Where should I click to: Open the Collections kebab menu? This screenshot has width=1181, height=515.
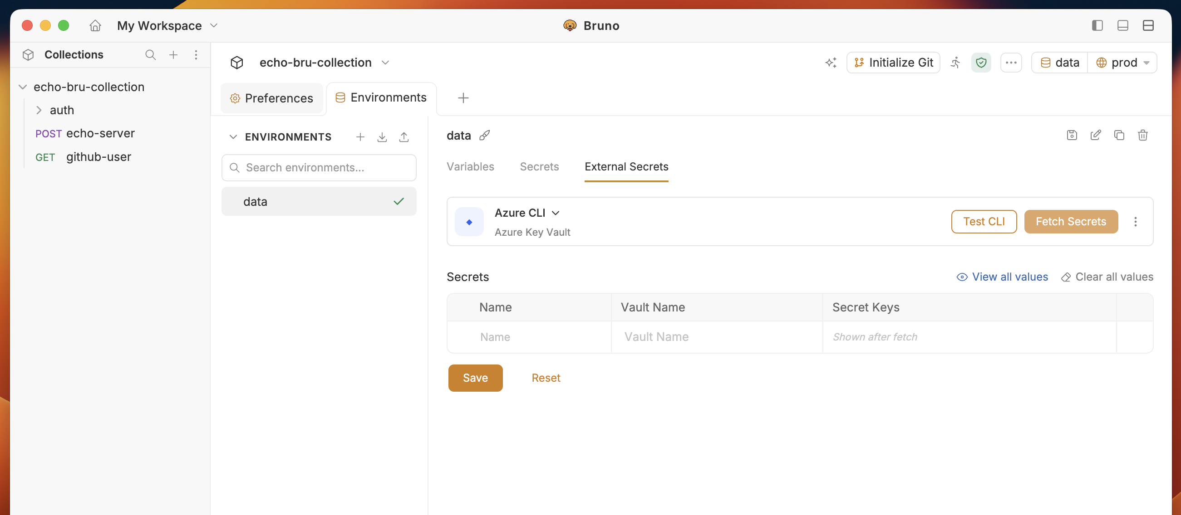click(x=196, y=55)
